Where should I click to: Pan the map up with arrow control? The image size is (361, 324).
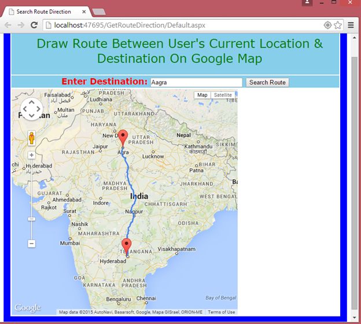pyautogui.click(x=32, y=102)
